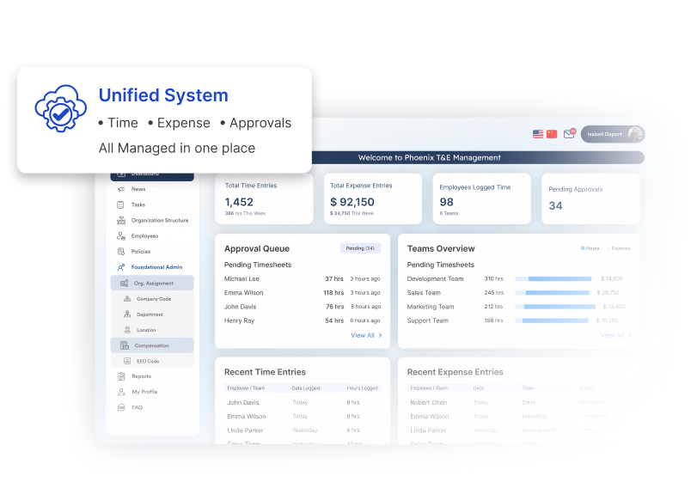Click the Org. Assignment icon
Viewport: 697px width, 482px height.
coord(124,283)
